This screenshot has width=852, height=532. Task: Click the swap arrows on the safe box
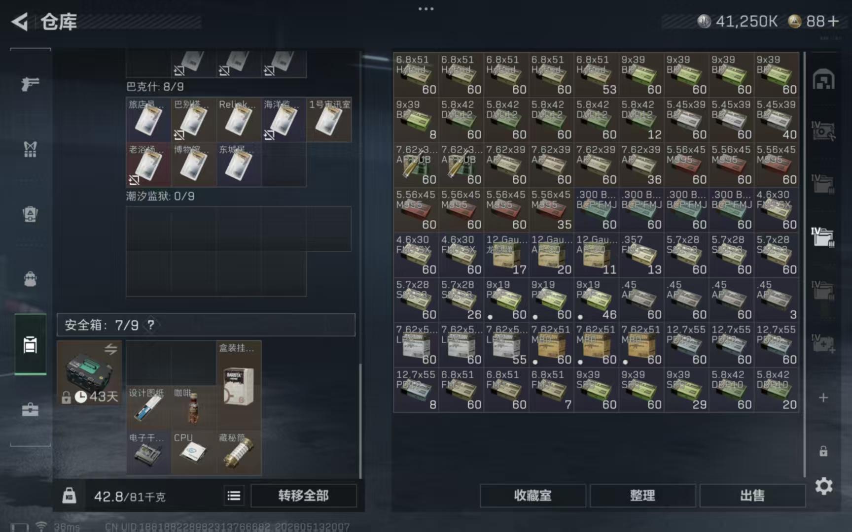tap(110, 349)
